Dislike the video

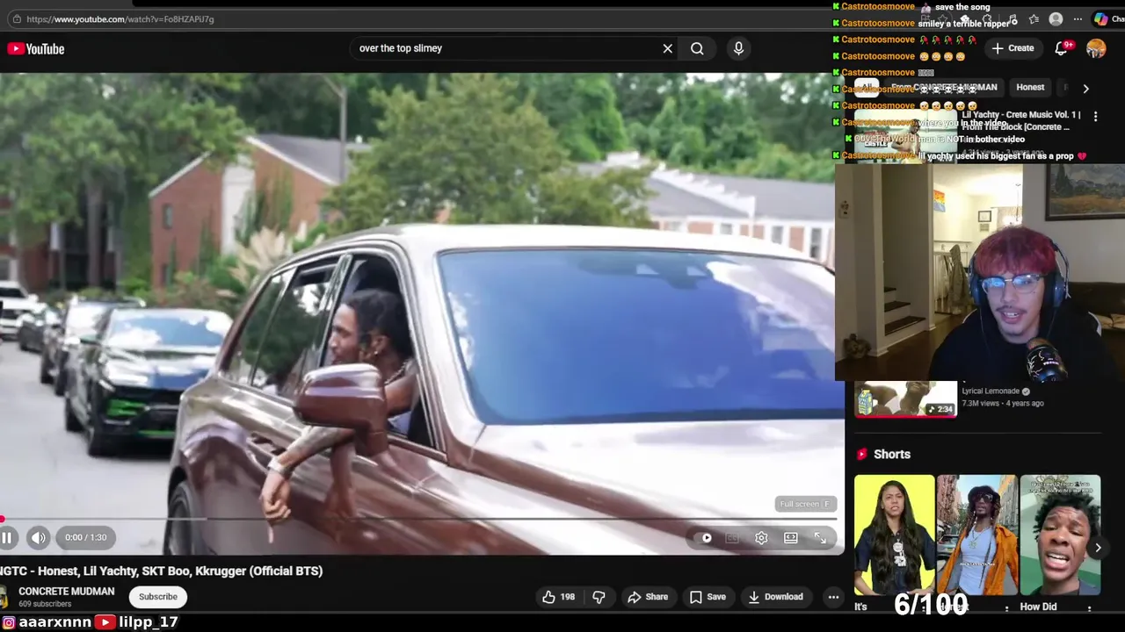click(x=599, y=597)
